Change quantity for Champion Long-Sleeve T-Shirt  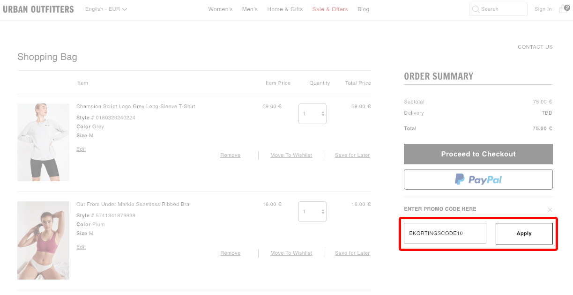point(313,114)
